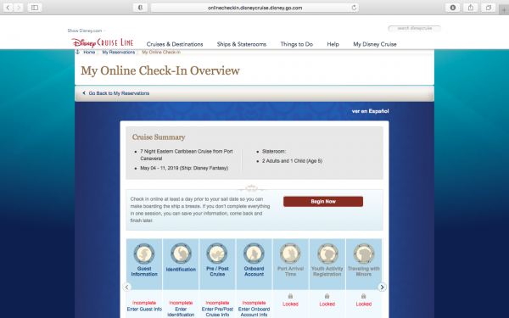Click the reader view button beside address bar
Image resolution: width=509 pixels, height=318 pixels.
(140, 8)
